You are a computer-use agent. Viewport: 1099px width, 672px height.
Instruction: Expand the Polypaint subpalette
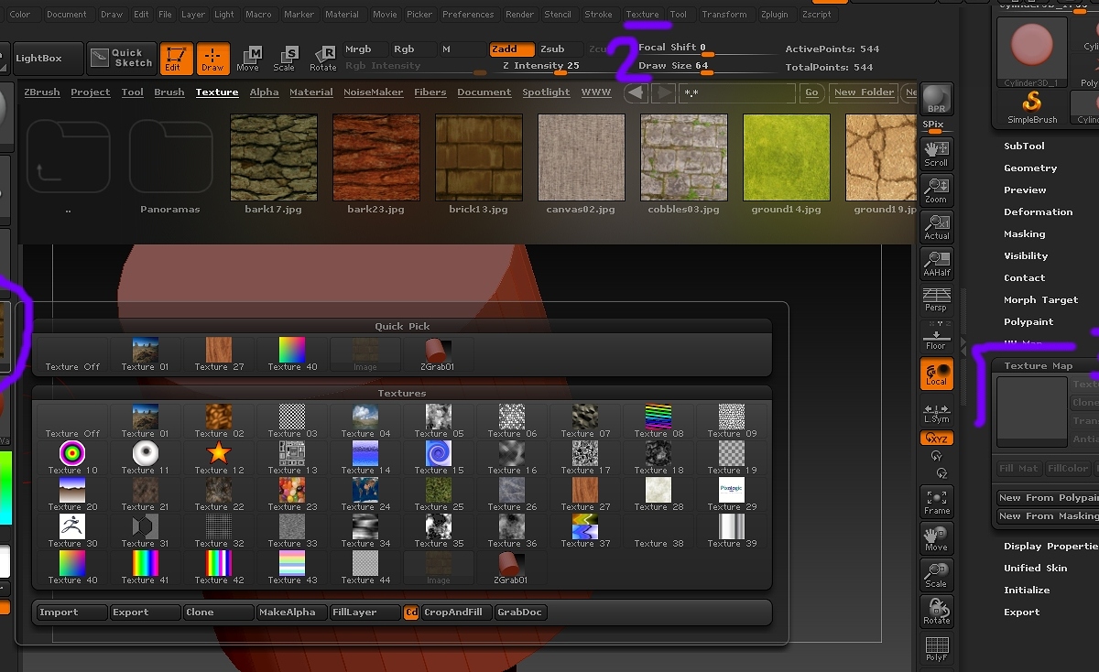click(x=1028, y=322)
